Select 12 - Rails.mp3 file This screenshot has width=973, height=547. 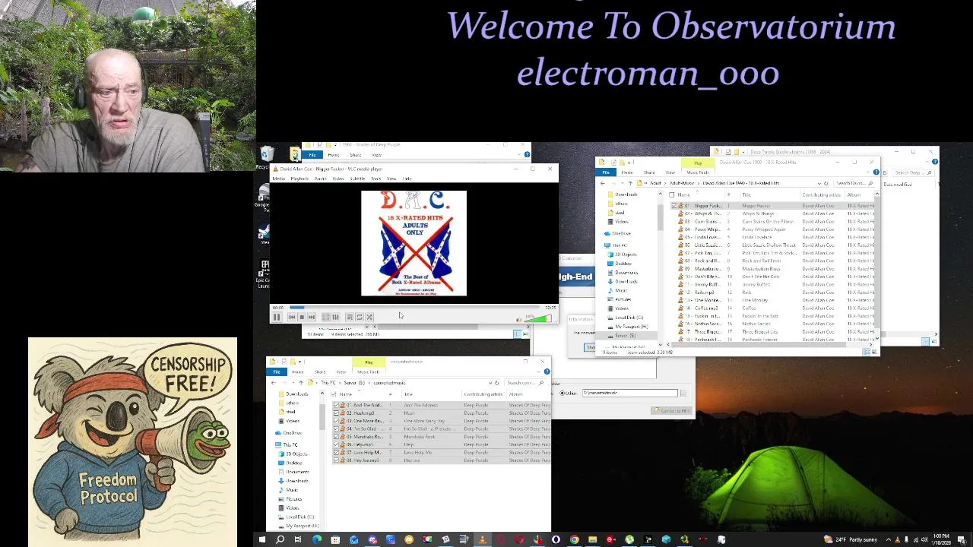tap(703, 292)
